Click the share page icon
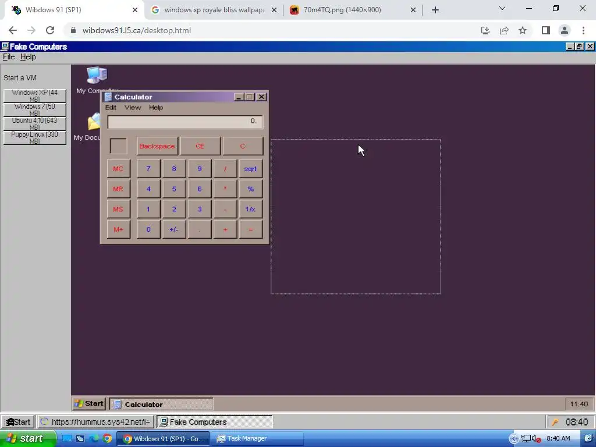Viewport: 596px width, 447px height. coord(504,30)
